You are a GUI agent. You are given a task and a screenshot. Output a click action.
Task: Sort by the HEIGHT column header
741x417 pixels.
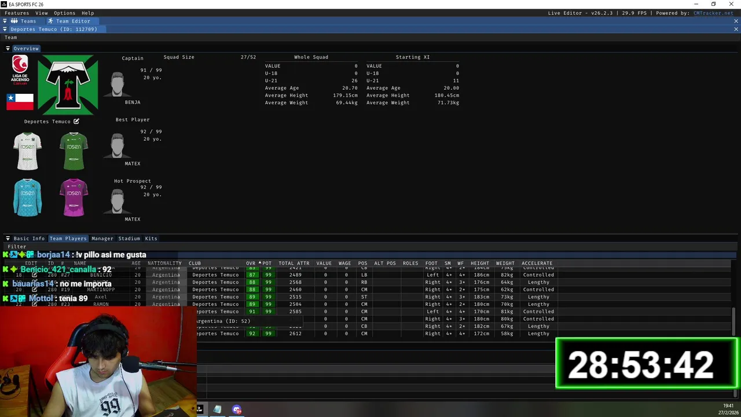tap(480, 264)
